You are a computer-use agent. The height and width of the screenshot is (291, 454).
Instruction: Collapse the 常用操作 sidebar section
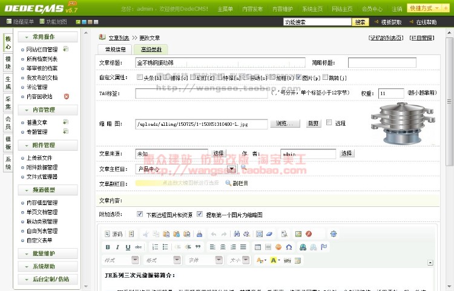pos(48,37)
